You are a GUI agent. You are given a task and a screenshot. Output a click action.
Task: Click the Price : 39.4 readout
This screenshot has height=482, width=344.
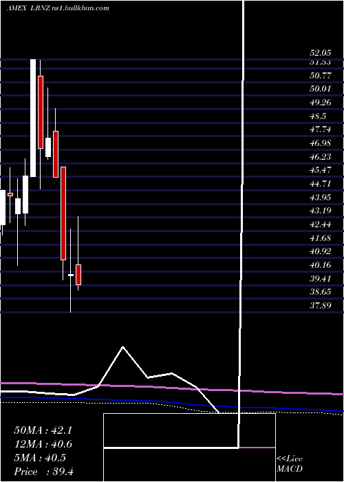click(43, 471)
